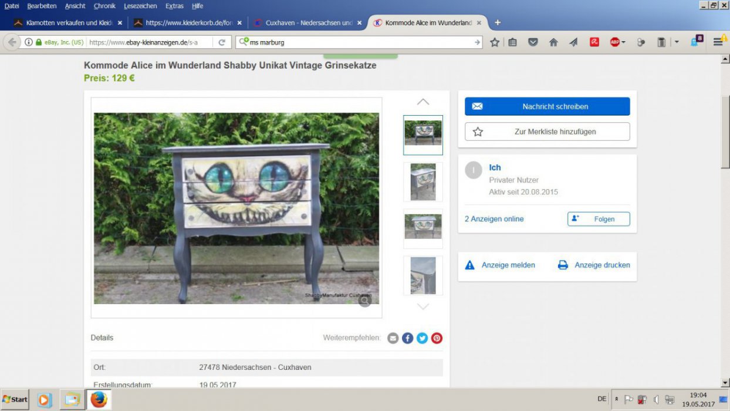Recommend ad via email icon
The image size is (730, 411).
(393, 338)
